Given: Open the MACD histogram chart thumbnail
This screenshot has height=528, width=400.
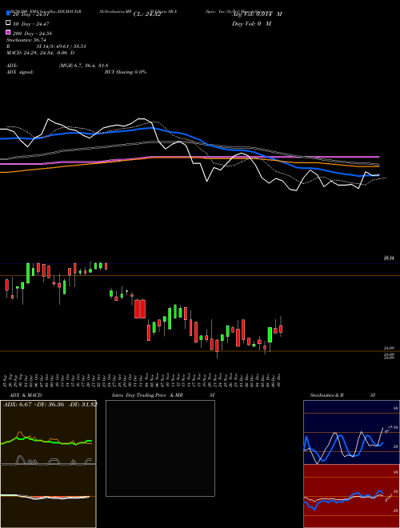Looking at the screenshot, I should pos(48,496).
